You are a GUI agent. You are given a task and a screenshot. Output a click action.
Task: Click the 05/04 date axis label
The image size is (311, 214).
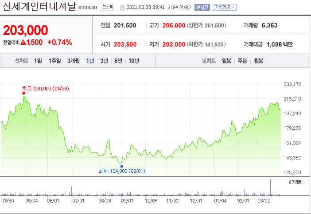31,201
